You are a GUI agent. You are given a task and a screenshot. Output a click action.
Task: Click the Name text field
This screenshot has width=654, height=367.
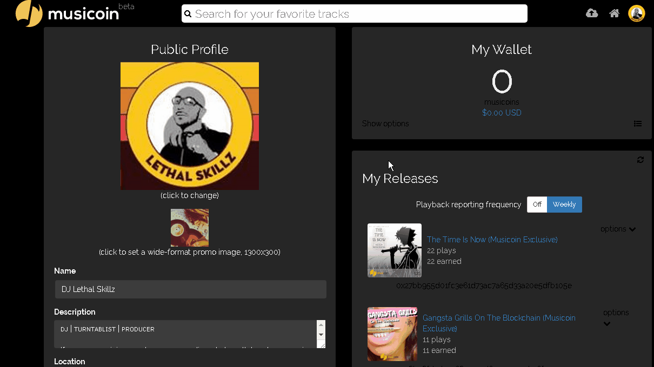tap(190, 289)
